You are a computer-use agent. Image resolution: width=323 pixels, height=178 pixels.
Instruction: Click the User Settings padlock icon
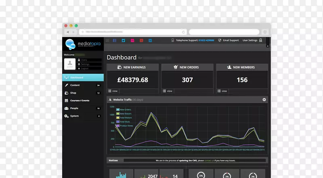261,40
